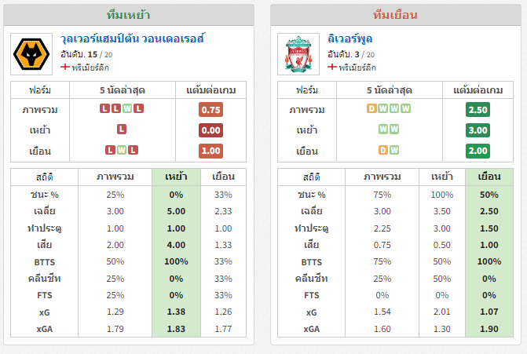Screen dimensions: 527x354
Task: Select the เหย้า stats column header for Wolves
Action: click(x=176, y=177)
